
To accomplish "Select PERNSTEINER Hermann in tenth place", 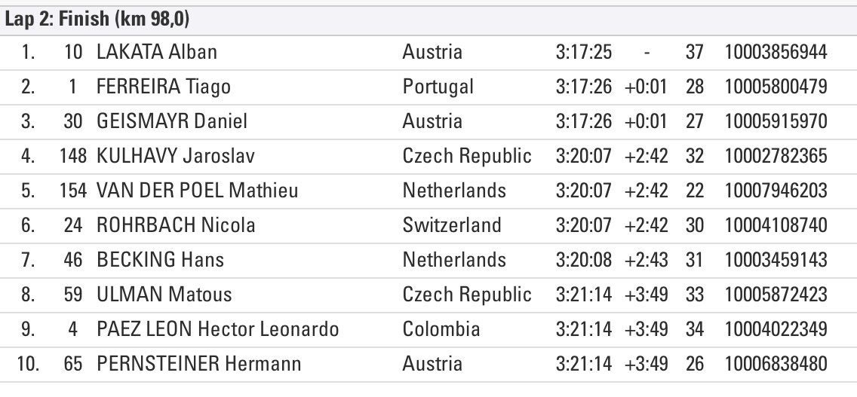I will point(198,364).
